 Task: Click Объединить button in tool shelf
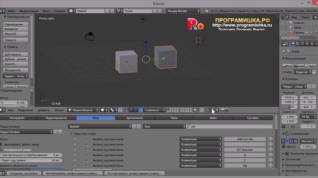tap(15, 70)
